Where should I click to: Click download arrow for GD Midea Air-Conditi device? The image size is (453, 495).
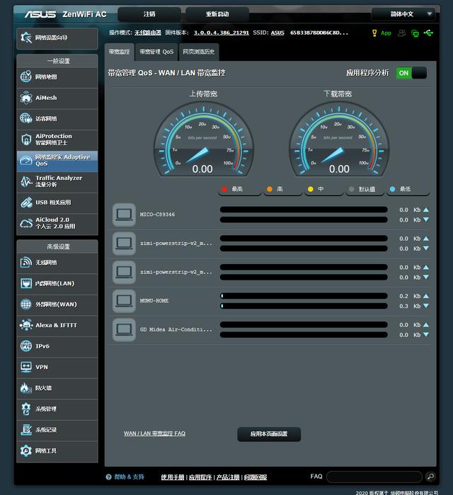[425, 335]
